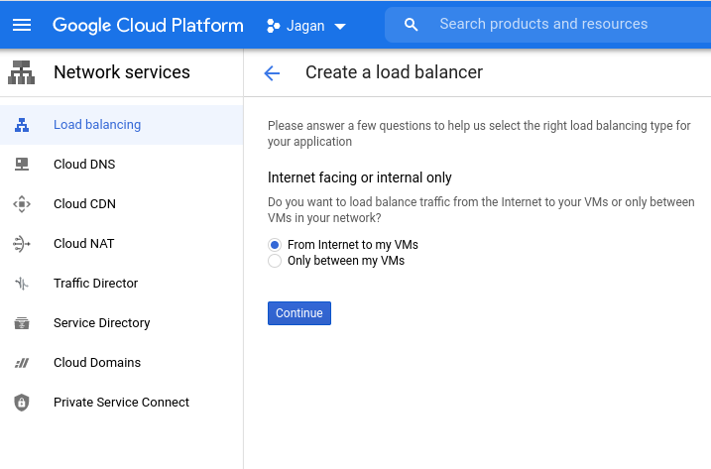Click the Network services header icon
Image resolution: width=711 pixels, height=469 pixels.
(x=21, y=72)
